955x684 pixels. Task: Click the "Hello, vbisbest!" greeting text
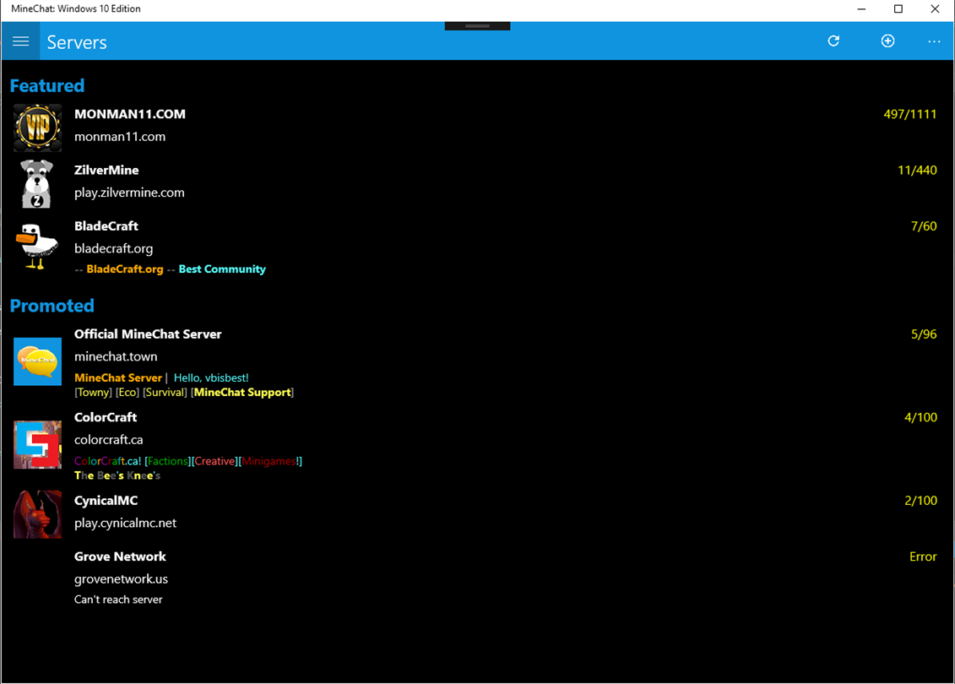(211, 377)
